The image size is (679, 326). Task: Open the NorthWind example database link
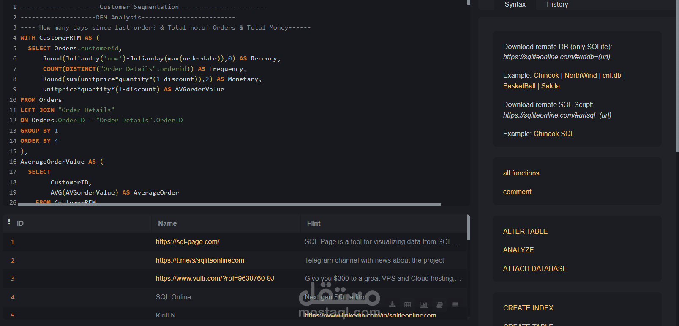tap(581, 75)
